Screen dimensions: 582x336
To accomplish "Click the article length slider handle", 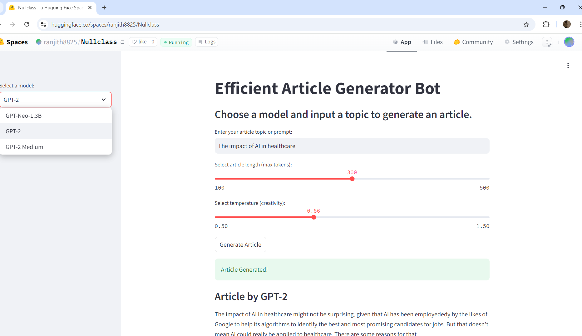I will pyautogui.click(x=352, y=179).
